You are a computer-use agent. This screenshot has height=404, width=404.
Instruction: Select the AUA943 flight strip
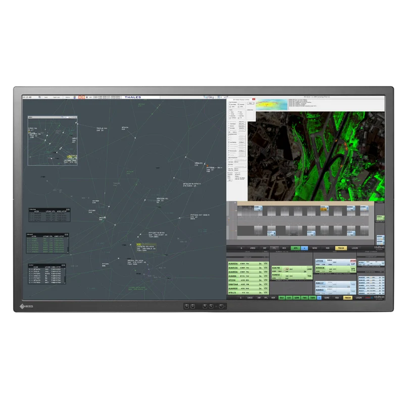pos(335,291)
